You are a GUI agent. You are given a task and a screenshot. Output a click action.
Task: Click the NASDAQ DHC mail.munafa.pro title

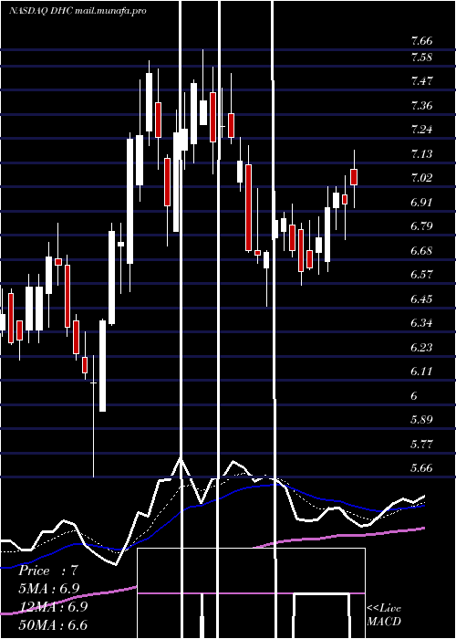click(78, 11)
